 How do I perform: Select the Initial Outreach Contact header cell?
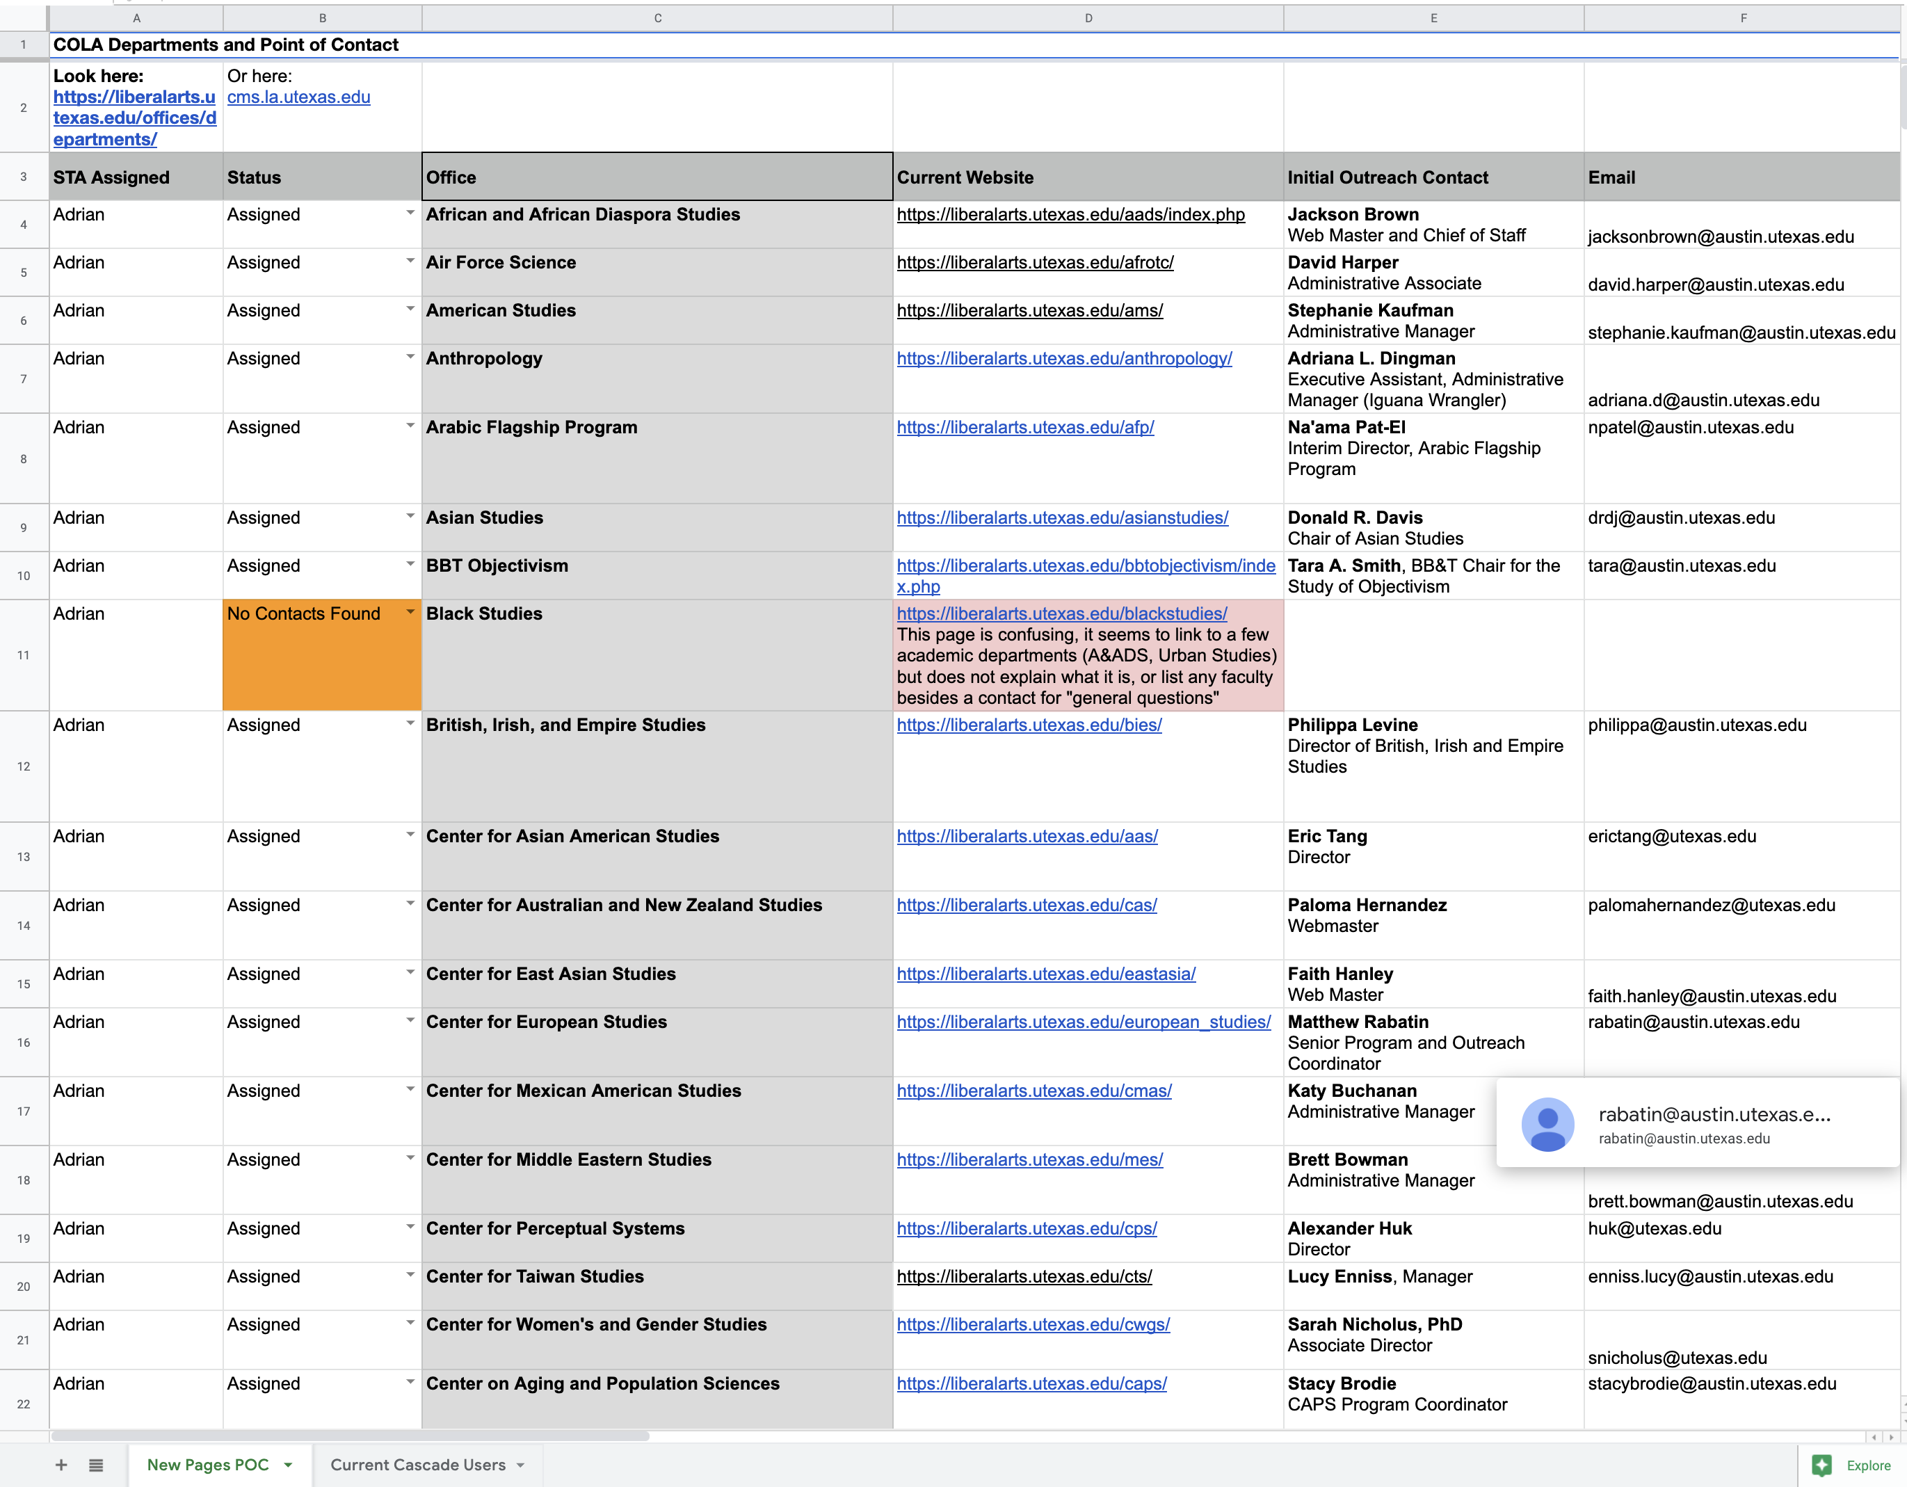(x=1434, y=177)
